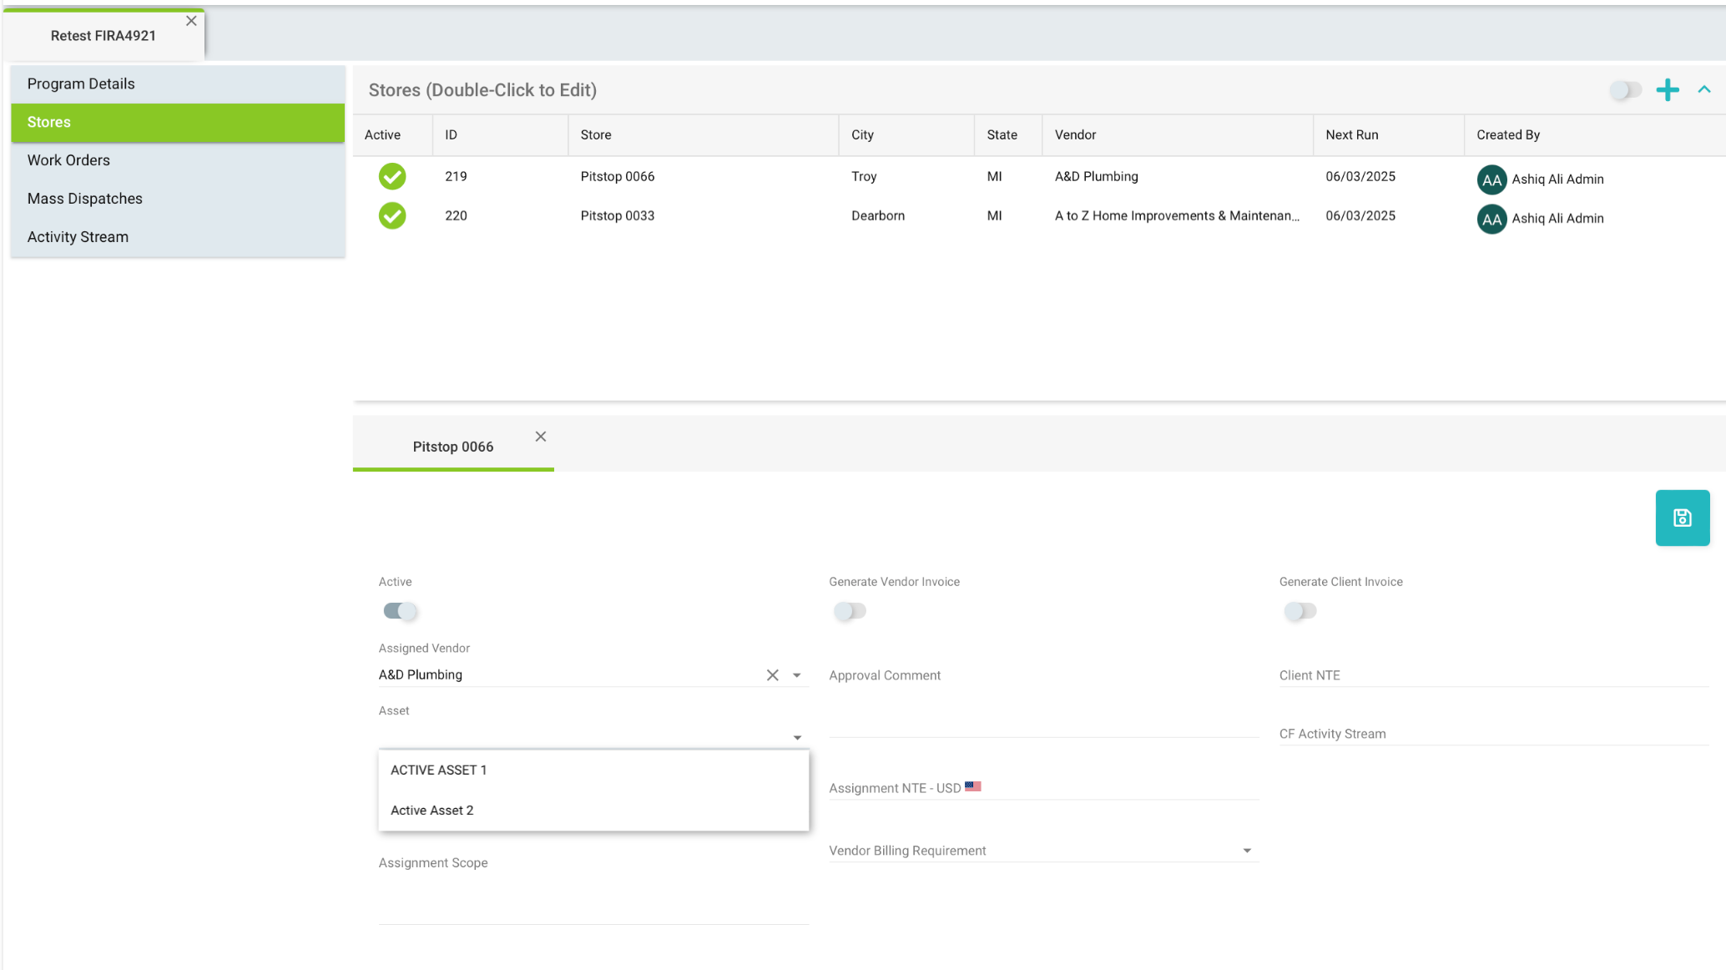
Task: Click Ashiq Ali Admin name in row 220
Action: coord(1557,219)
